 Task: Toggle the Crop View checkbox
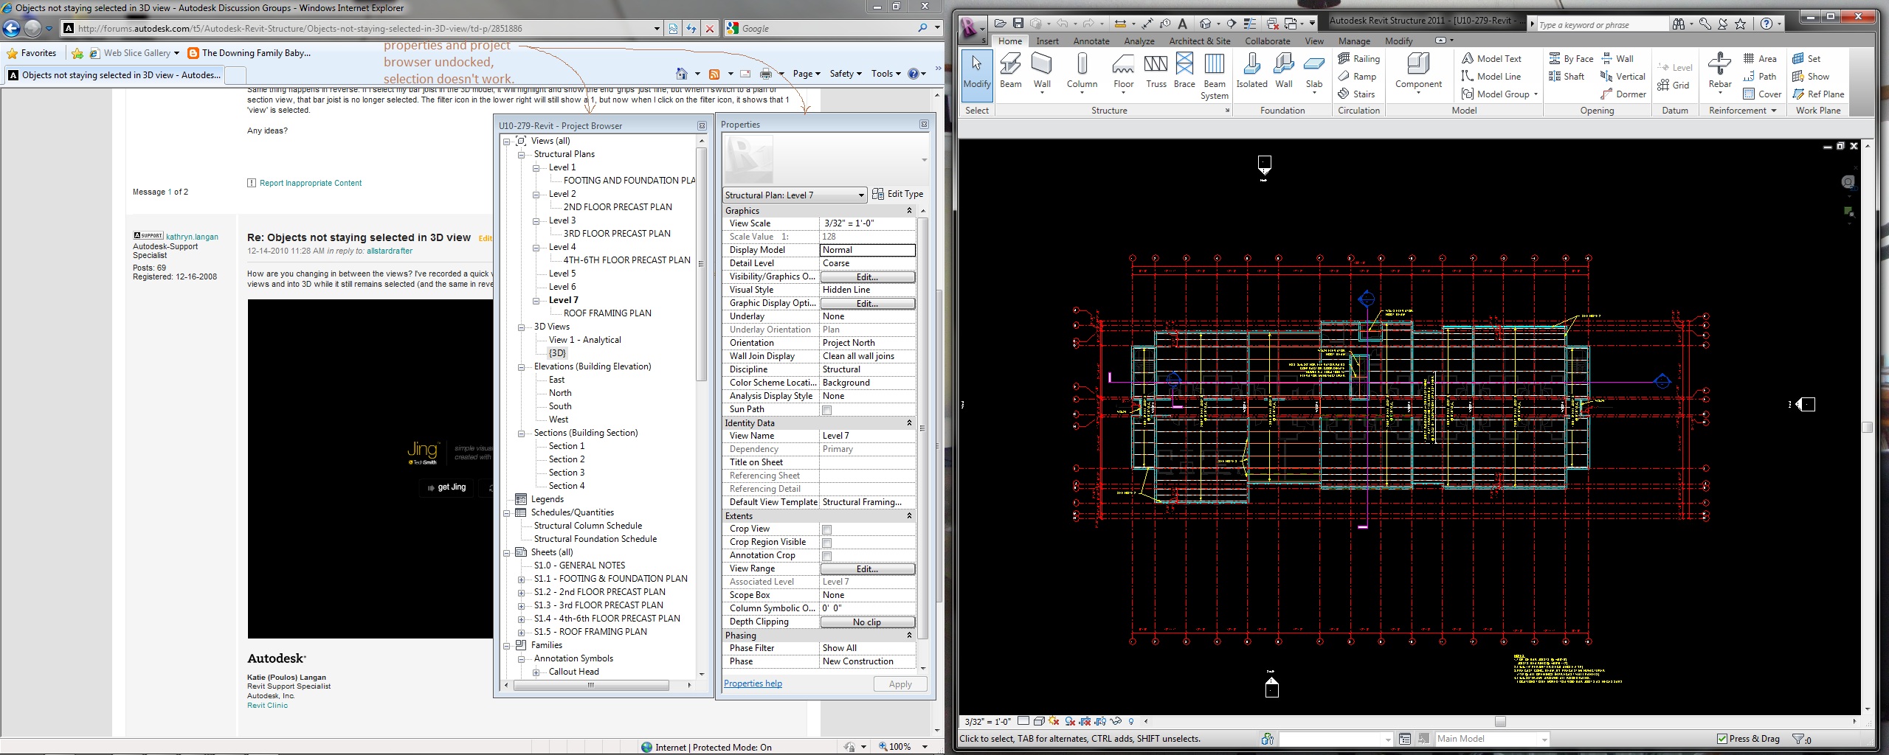826,529
